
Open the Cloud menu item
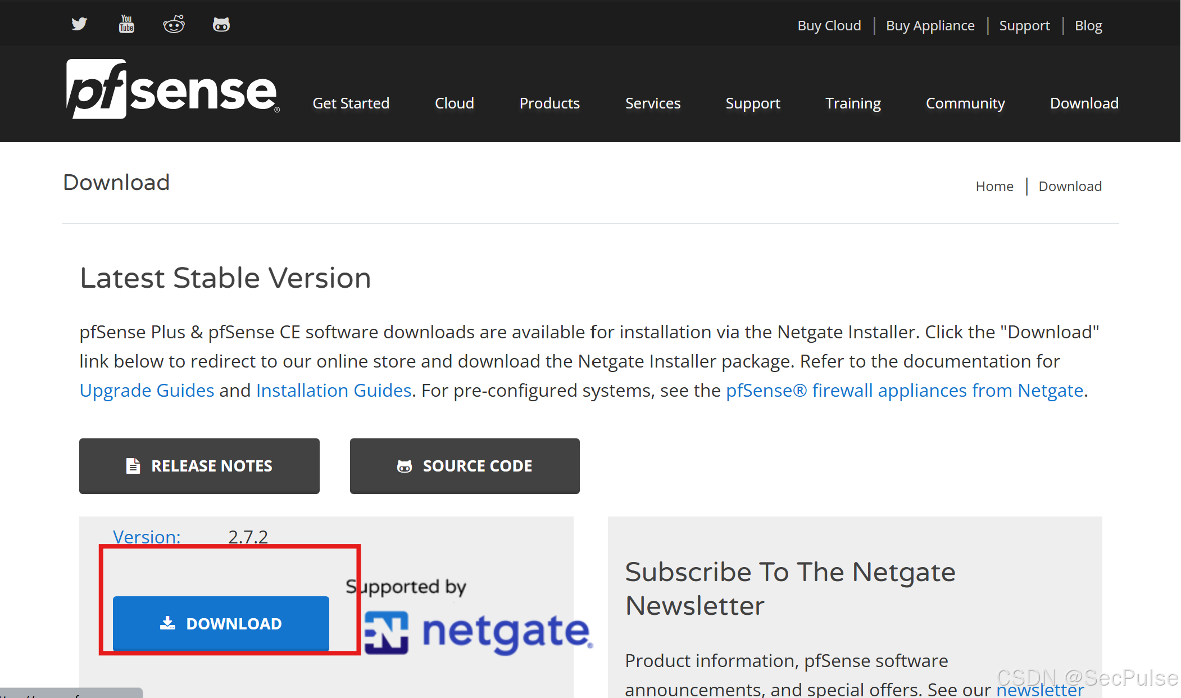454,103
